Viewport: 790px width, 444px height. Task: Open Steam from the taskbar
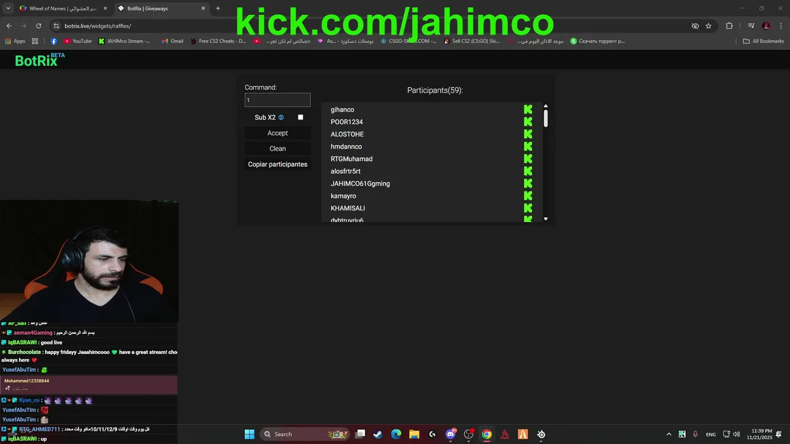pyautogui.click(x=378, y=434)
